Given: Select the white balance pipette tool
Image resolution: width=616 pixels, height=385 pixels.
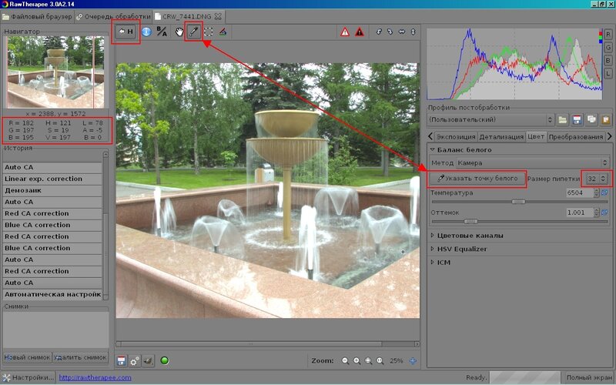Looking at the screenshot, I should tap(193, 32).
